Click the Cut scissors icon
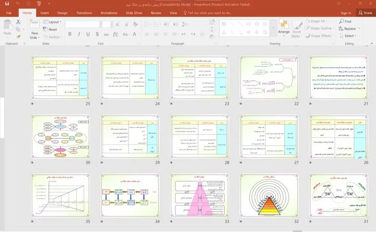The image size is (376, 232). 18,22
